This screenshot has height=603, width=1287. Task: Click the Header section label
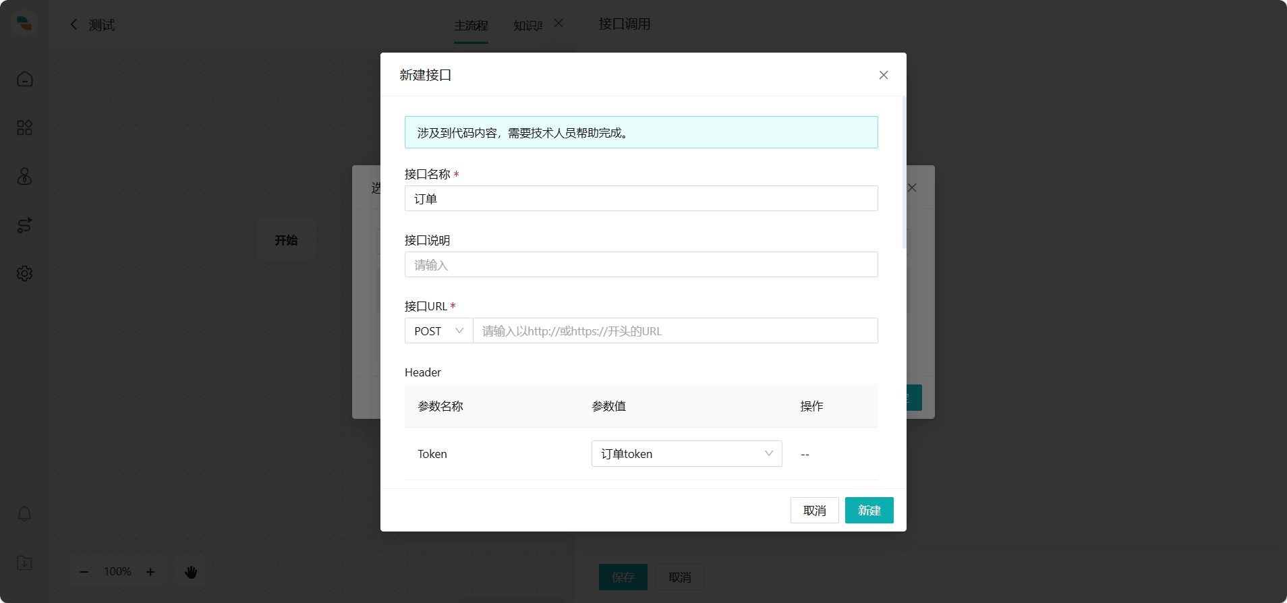[x=423, y=372]
